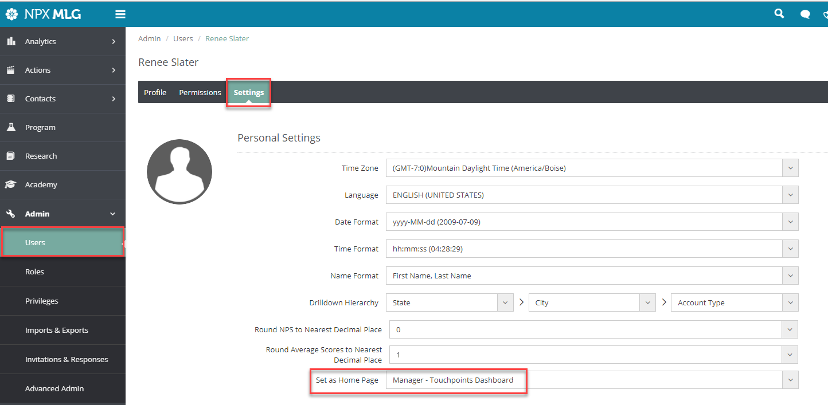
Task: Click the user profile avatar picture
Action: click(179, 171)
